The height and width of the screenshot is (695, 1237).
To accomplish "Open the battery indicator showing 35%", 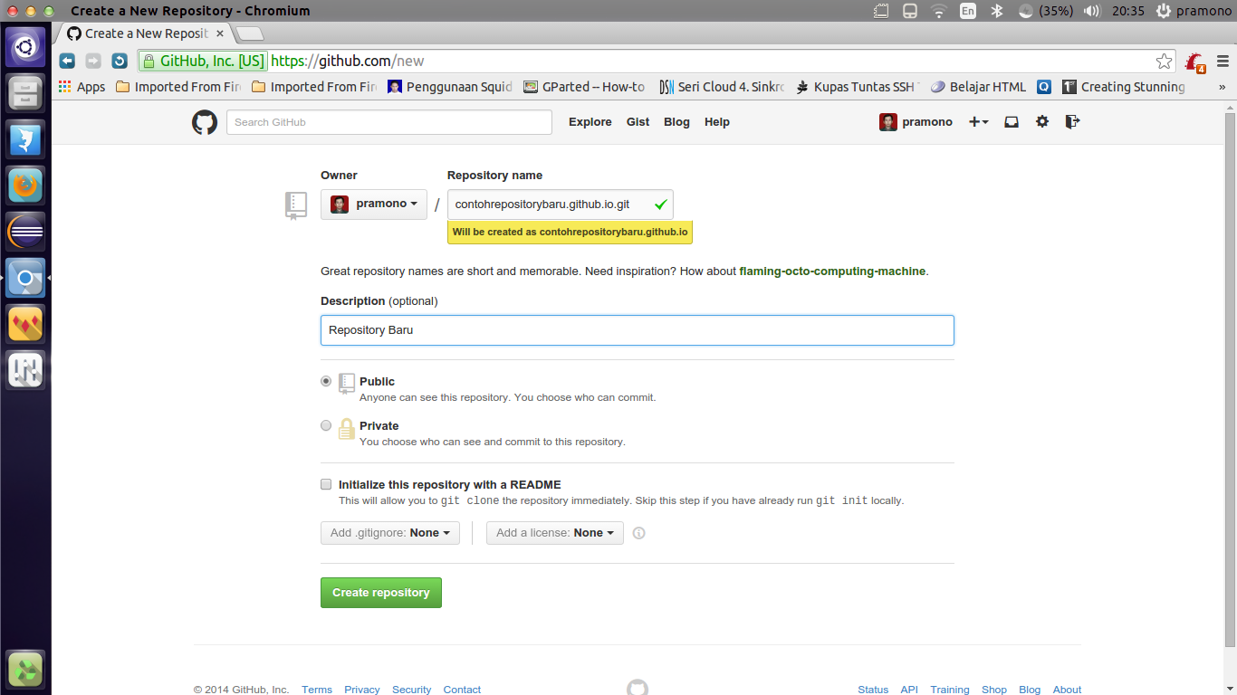I will [1046, 11].
